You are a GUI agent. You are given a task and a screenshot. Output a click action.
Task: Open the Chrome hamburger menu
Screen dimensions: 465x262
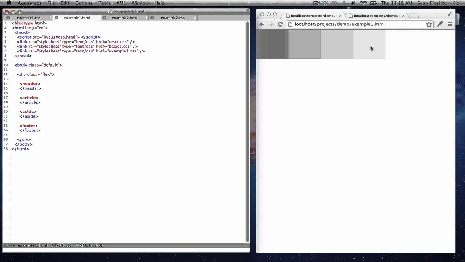[x=450, y=24]
